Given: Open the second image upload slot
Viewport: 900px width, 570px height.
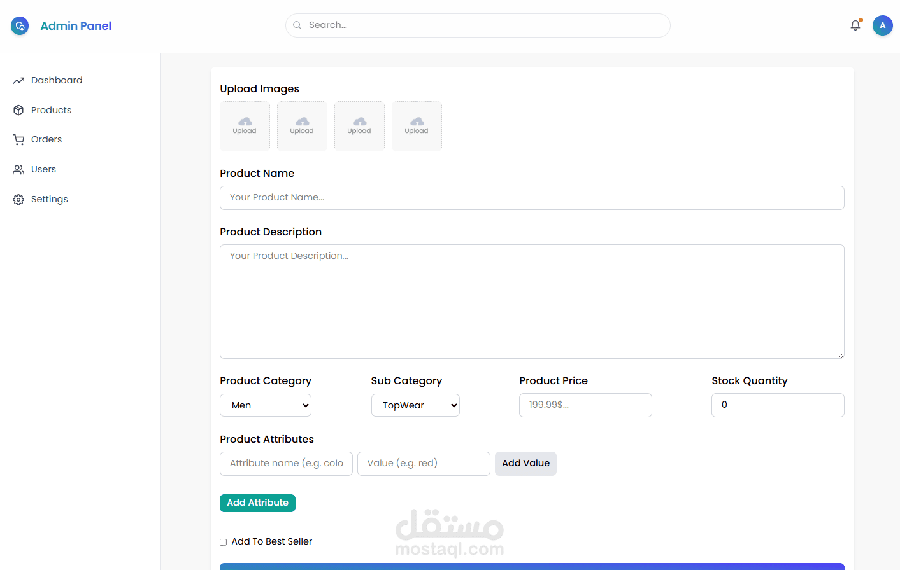Looking at the screenshot, I should click(302, 126).
